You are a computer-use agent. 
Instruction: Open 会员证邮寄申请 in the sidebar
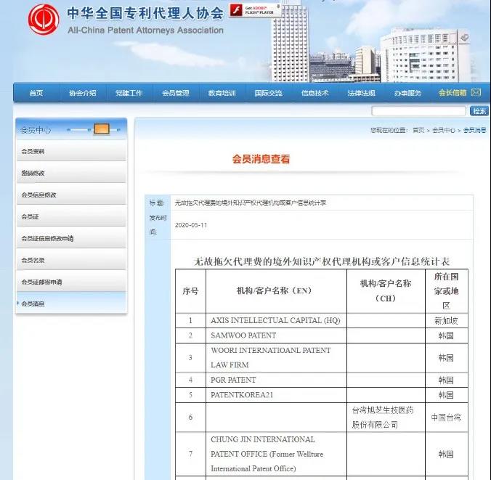pos(71,282)
